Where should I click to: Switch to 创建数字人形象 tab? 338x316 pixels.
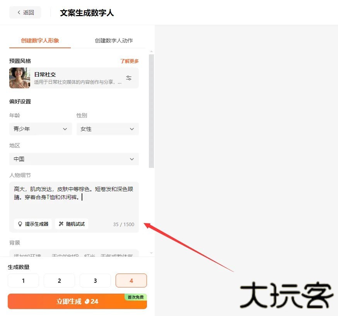[x=40, y=41]
